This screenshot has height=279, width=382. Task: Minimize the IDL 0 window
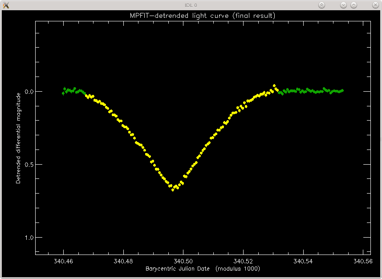point(343,5)
